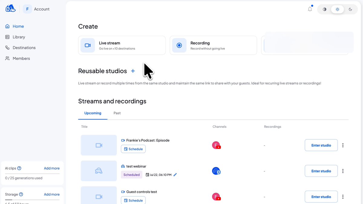Click 0 / 25 generations used text
363x204 pixels.
pos(24,178)
